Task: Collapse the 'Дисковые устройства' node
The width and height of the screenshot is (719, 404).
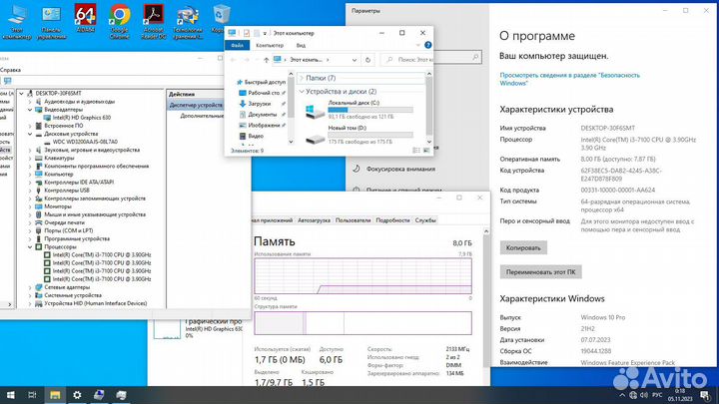Action: (x=30, y=135)
